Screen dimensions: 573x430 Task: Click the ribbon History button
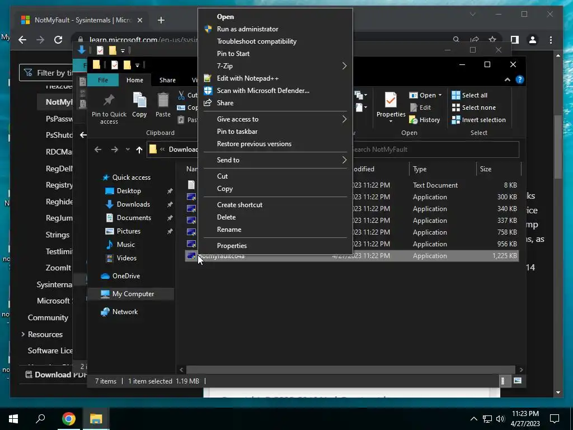pos(424,120)
